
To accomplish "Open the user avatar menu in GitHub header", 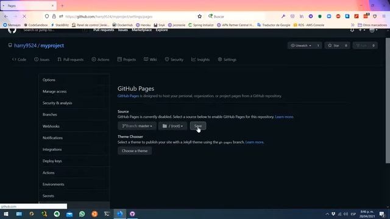I will pyautogui.click(x=374, y=30).
